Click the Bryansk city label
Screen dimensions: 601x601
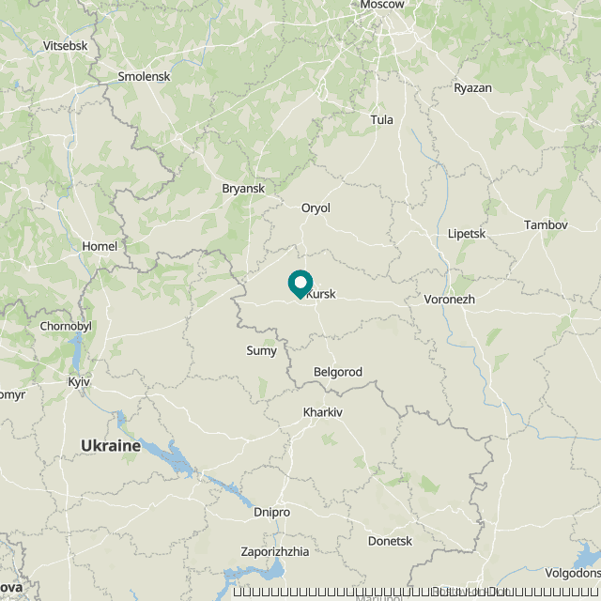coord(243,189)
